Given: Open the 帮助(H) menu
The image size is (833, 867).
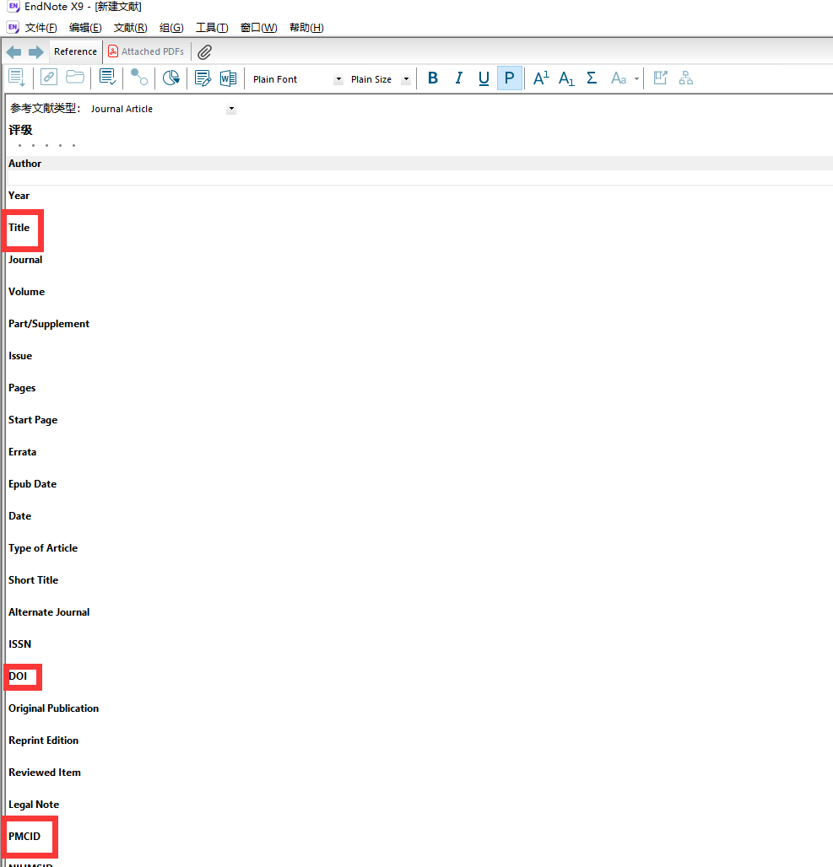Looking at the screenshot, I should pos(306,28).
